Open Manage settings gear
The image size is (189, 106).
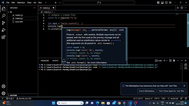tap(4, 93)
